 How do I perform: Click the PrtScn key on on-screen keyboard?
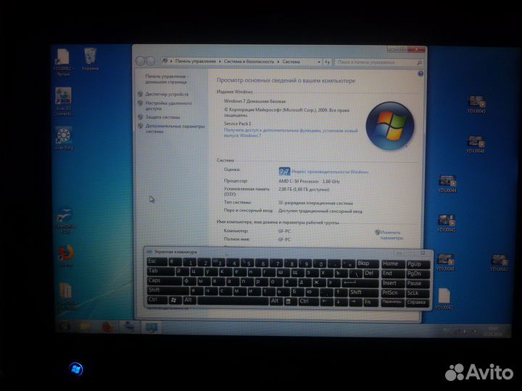pos(392,293)
